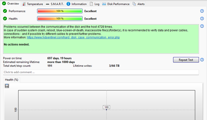Viewport: 207px width, 120px height.
Task: Switch to the Information tab
Action: (x=76, y=4)
